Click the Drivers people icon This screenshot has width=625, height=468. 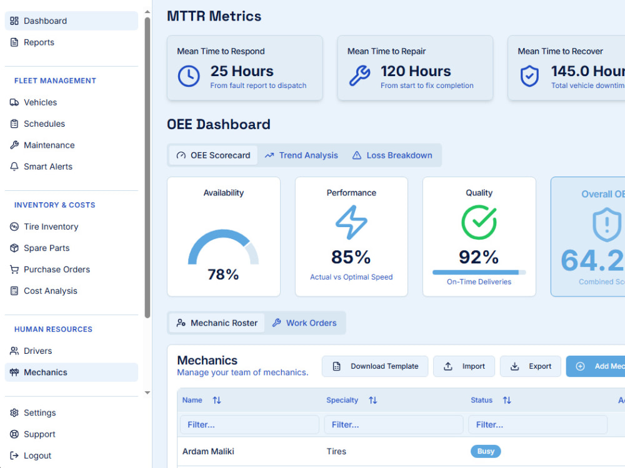14,351
